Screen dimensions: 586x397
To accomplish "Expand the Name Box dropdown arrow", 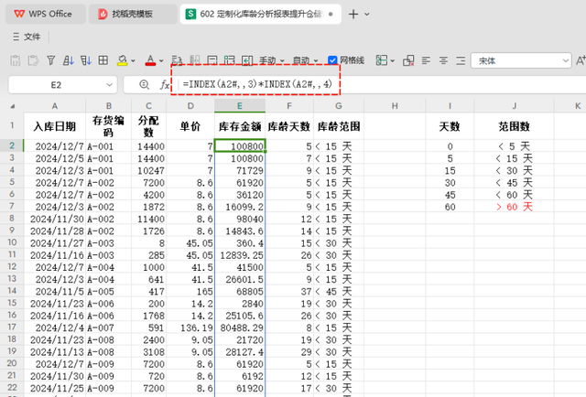I will [x=109, y=85].
